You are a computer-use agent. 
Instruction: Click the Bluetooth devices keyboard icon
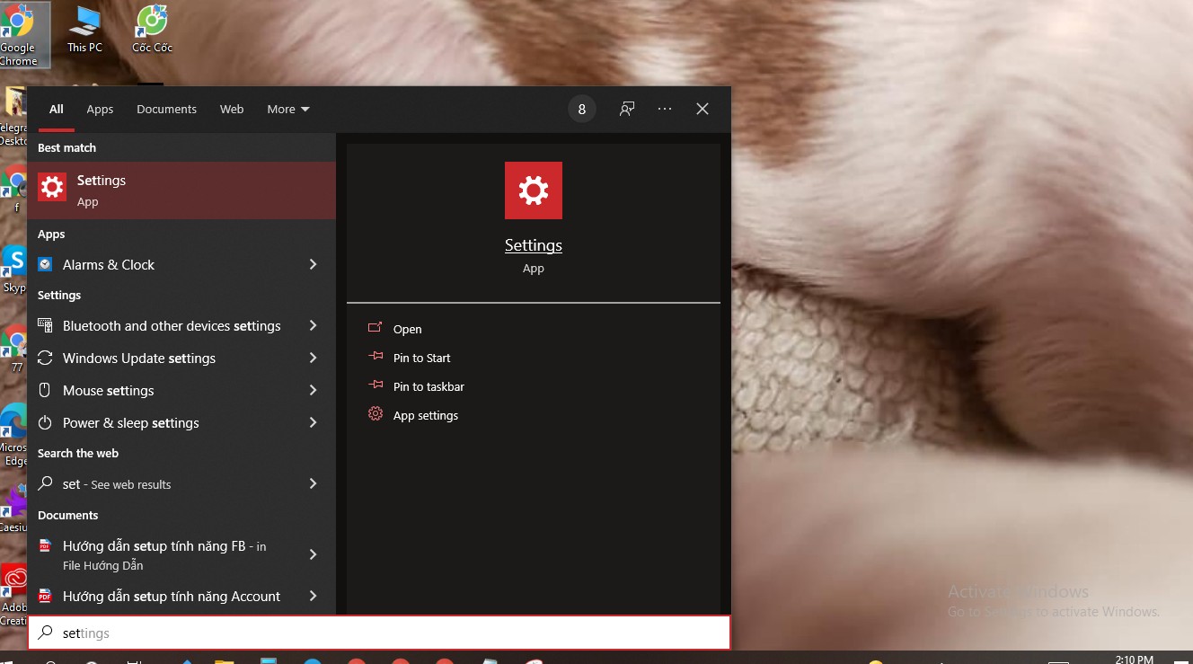(45, 325)
